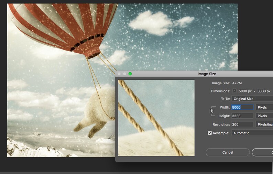The width and height of the screenshot is (273, 174).
Task: Click the Resolution input field showing 300
Action: click(242, 124)
